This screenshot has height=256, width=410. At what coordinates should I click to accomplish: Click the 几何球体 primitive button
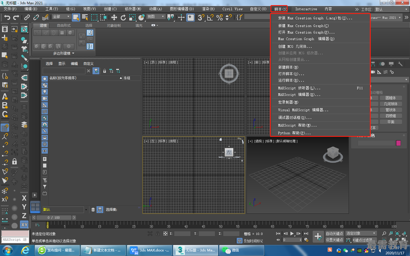coord(391,104)
